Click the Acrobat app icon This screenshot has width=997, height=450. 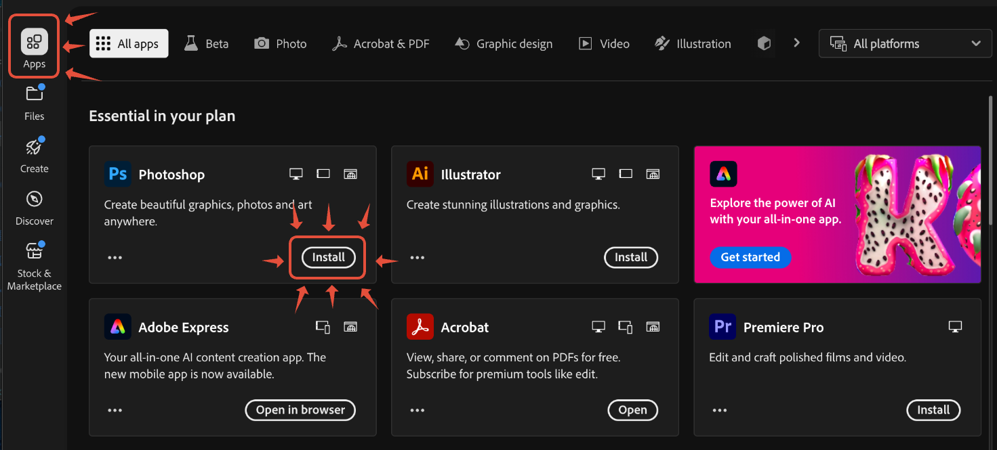click(x=420, y=327)
